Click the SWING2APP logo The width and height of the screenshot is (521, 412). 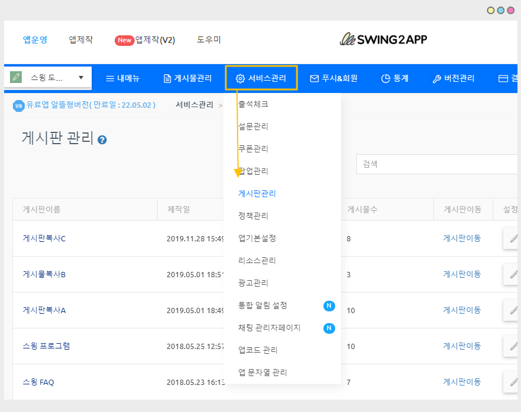pos(383,39)
